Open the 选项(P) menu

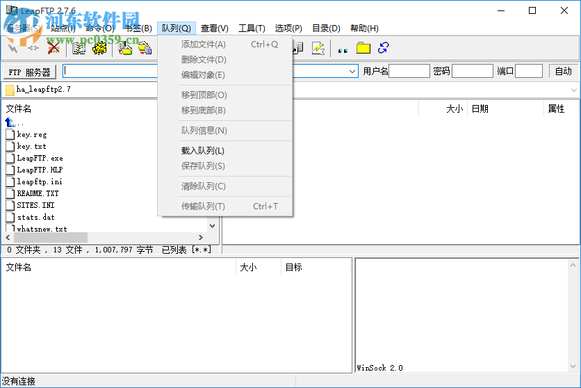[288, 29]
